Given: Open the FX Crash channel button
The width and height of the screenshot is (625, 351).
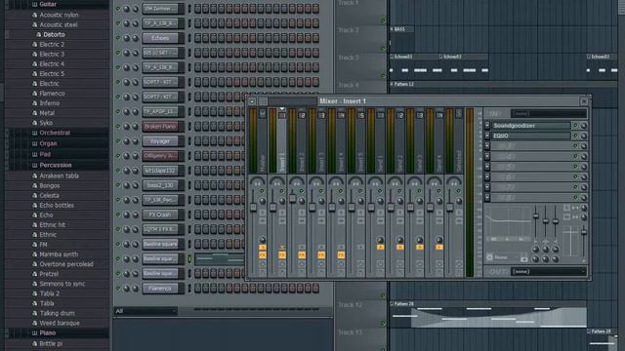Looking at the screenshot, I should [x=161, y=214].
